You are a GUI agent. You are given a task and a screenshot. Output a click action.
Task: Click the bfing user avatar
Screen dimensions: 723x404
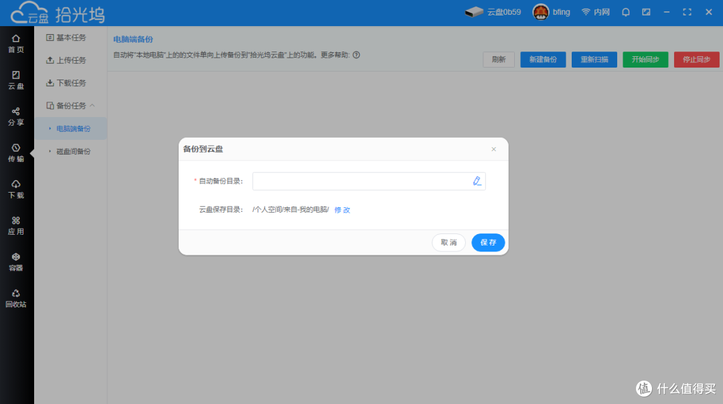[540, 12]
